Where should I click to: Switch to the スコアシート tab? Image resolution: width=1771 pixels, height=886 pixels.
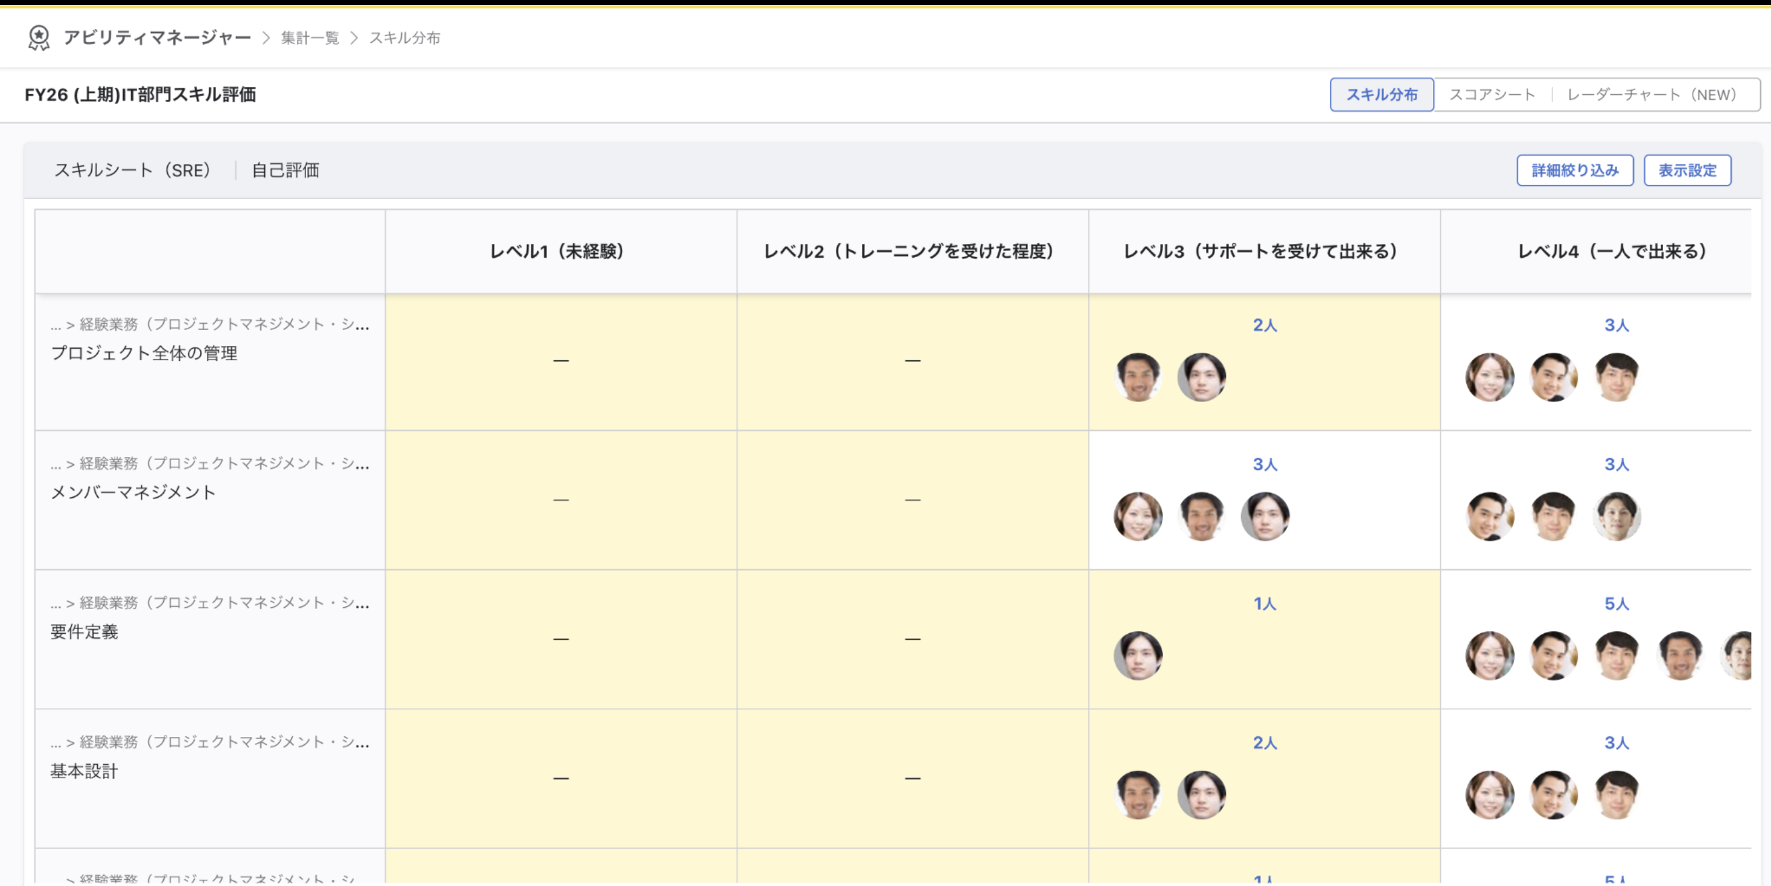tap(1492, 95)
